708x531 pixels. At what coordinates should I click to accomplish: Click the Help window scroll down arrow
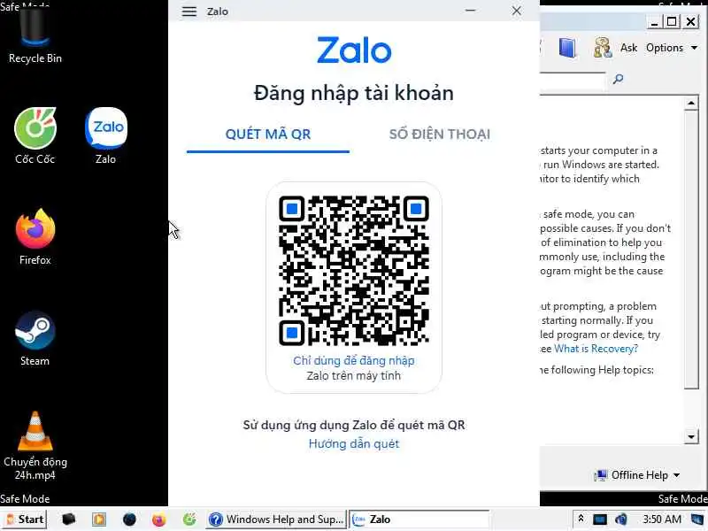coord(691,436)
